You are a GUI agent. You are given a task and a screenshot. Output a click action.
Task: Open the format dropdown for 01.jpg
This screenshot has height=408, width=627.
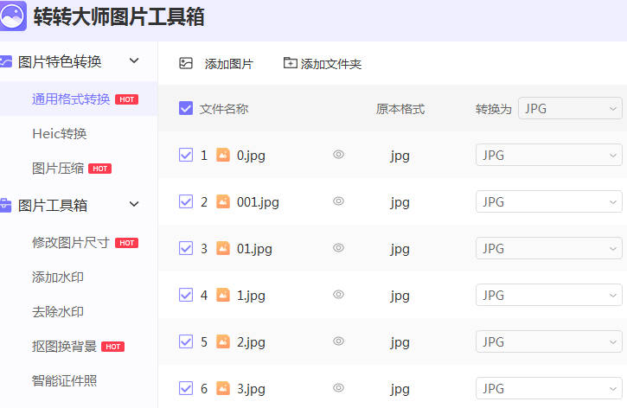549,249
